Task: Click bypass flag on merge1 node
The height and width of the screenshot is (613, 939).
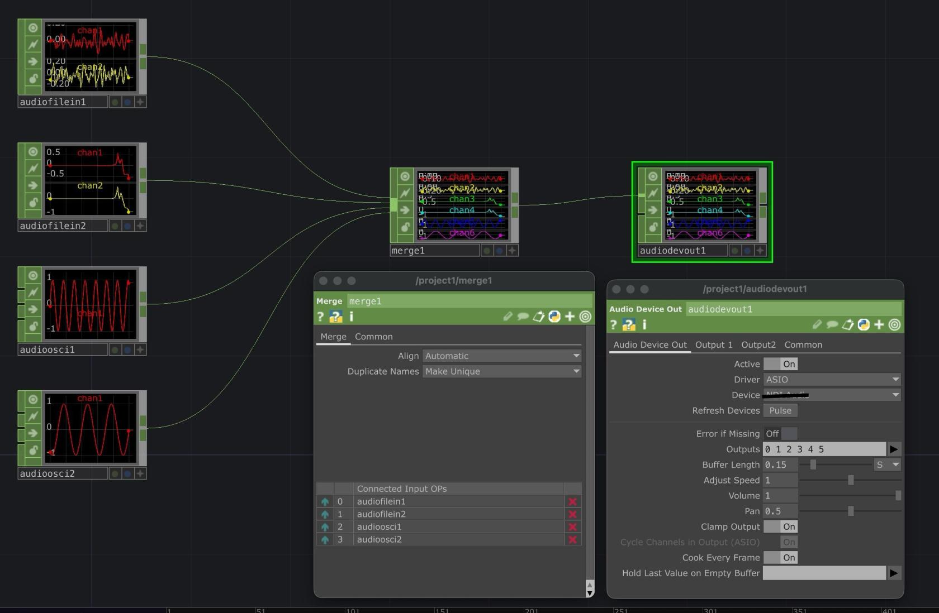Action: (405, 193)
